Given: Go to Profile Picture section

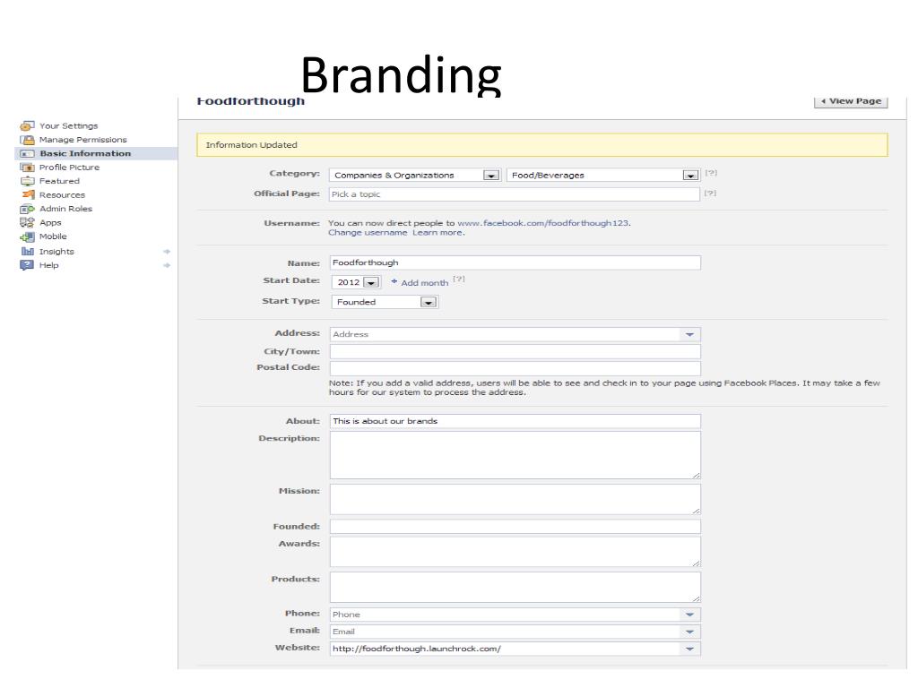Looking at the screenshot, I should pyautogui.click(x=69, y=168).
